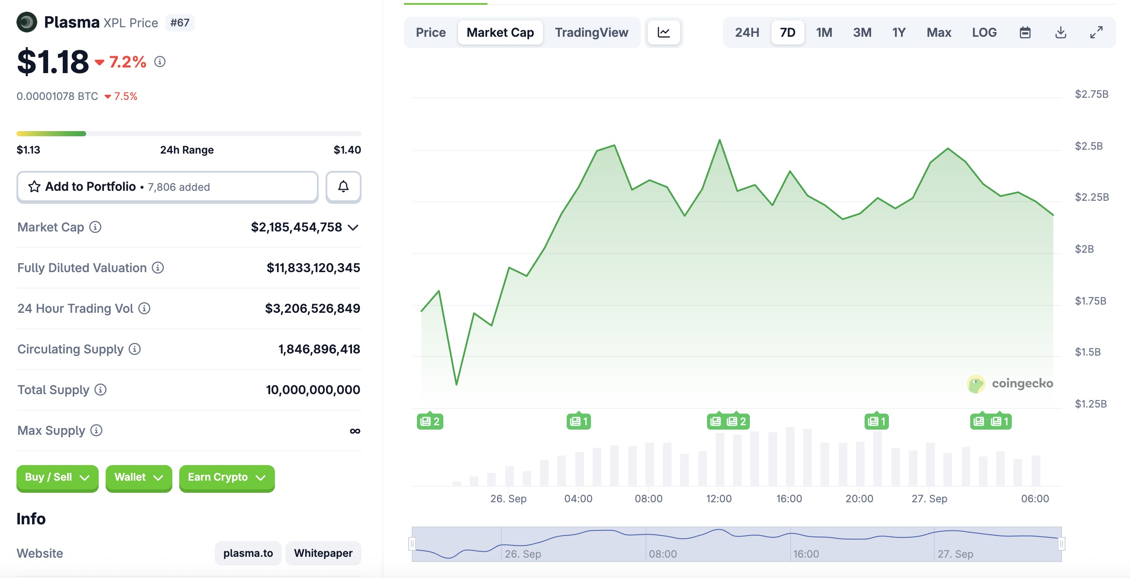The width and height of the screenshot is (1130, 578).
Task: Select the 1M time range
Action: point(824,32)
